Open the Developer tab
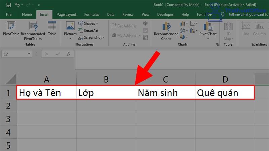The width and height of the screenshot is (269, 151). pyautogui.click(x=165, y=15)
